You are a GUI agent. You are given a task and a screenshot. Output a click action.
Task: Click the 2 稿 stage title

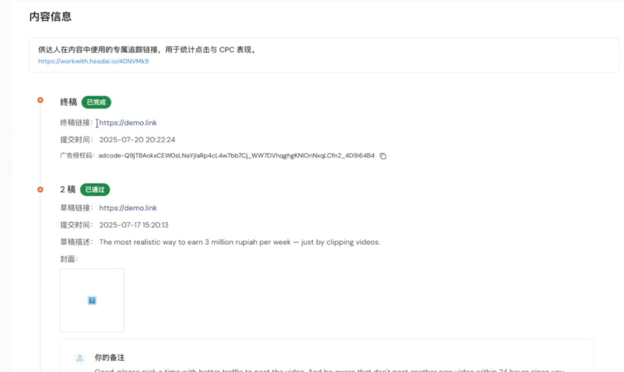tap(68, 189)
